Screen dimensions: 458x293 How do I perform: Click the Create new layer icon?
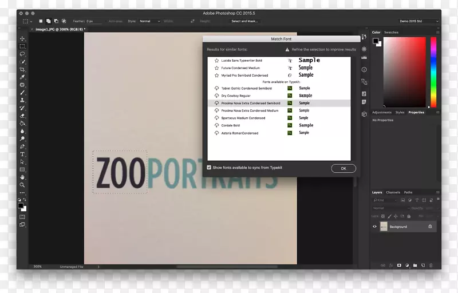point(423,266)
